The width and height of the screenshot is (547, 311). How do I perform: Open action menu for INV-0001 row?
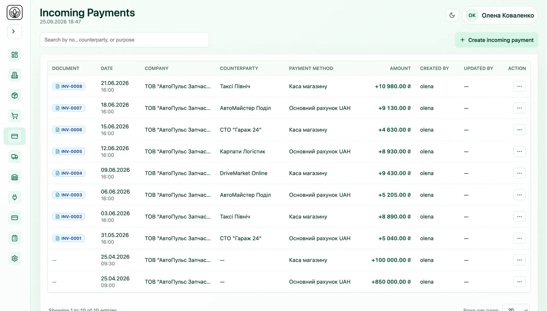519,238
